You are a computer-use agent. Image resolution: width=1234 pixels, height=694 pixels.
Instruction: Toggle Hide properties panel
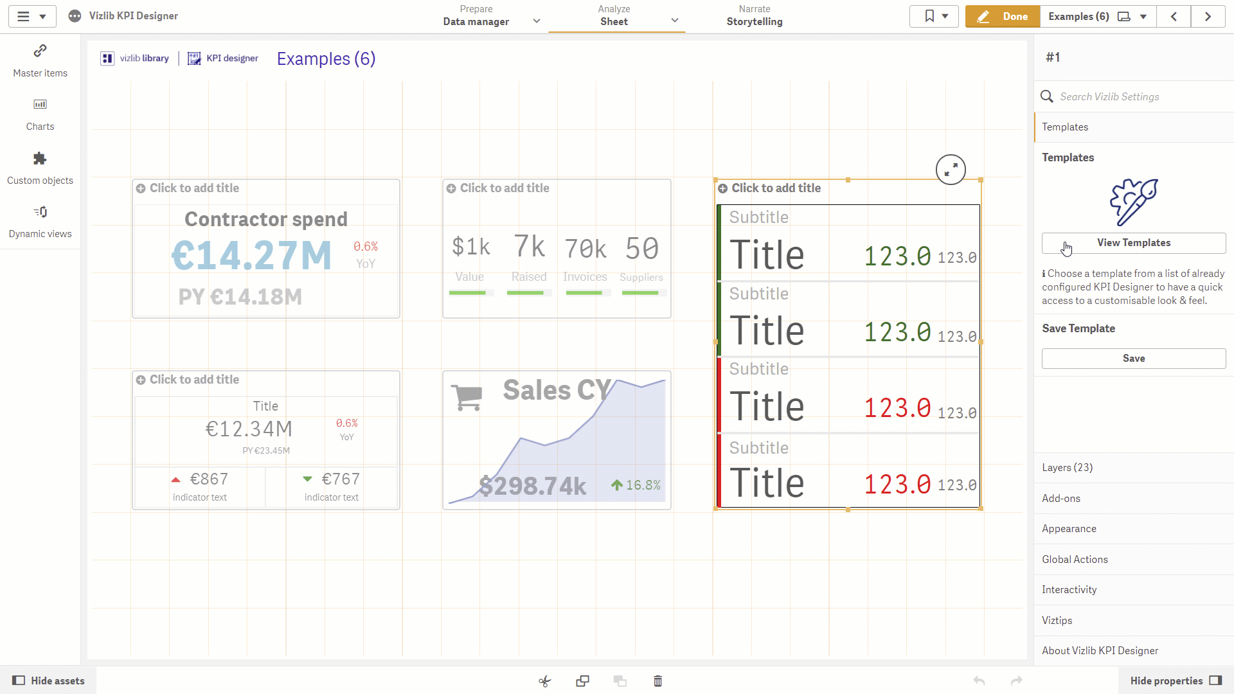point(1176,681)
